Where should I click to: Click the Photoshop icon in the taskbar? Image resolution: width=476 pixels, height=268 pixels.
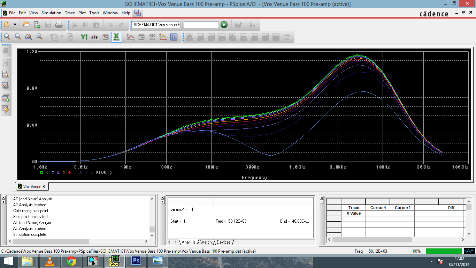[x=136, y=261]
